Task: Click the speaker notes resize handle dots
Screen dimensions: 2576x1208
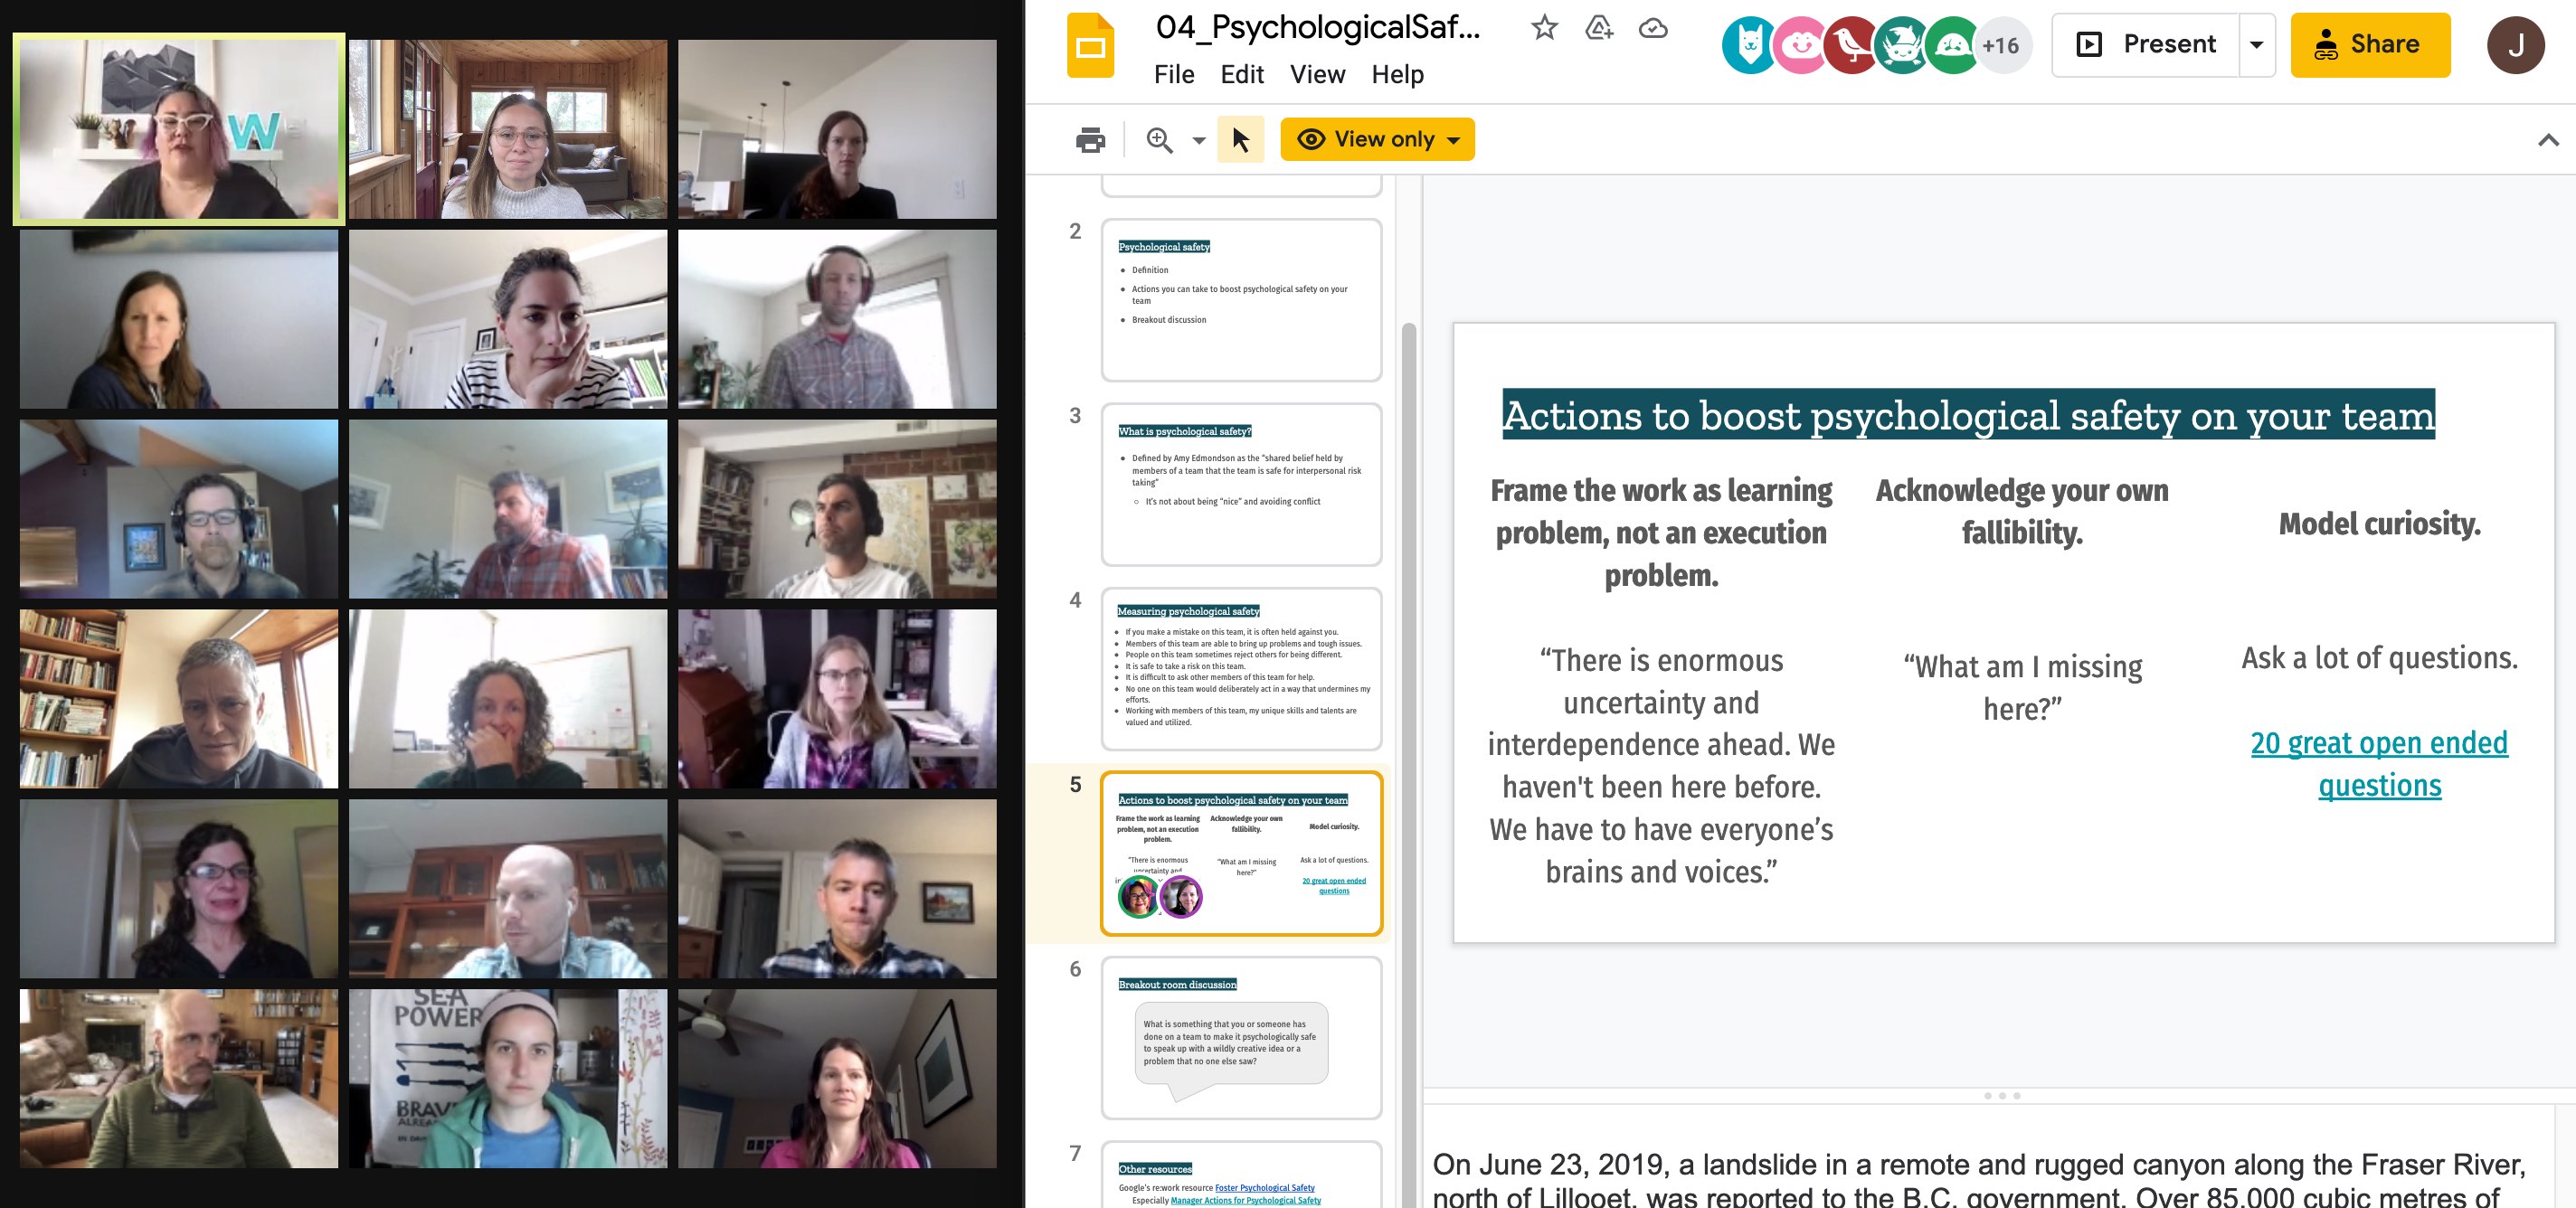Action: coord(2002,1096)
